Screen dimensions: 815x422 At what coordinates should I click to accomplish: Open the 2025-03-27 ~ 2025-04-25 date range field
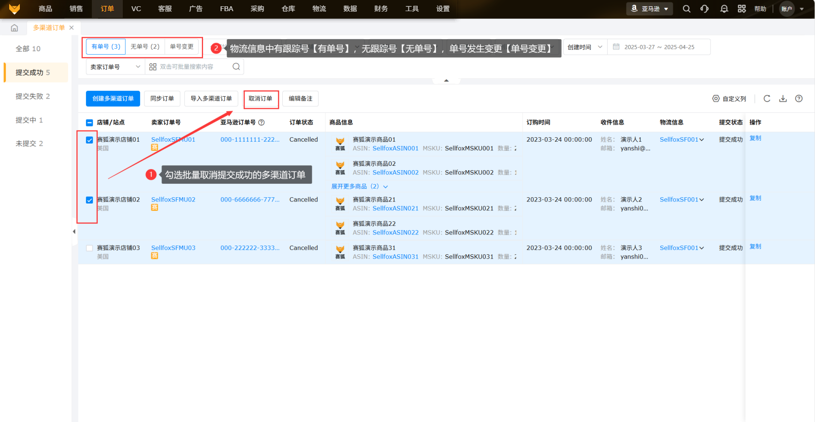click(x=659, y=47)
